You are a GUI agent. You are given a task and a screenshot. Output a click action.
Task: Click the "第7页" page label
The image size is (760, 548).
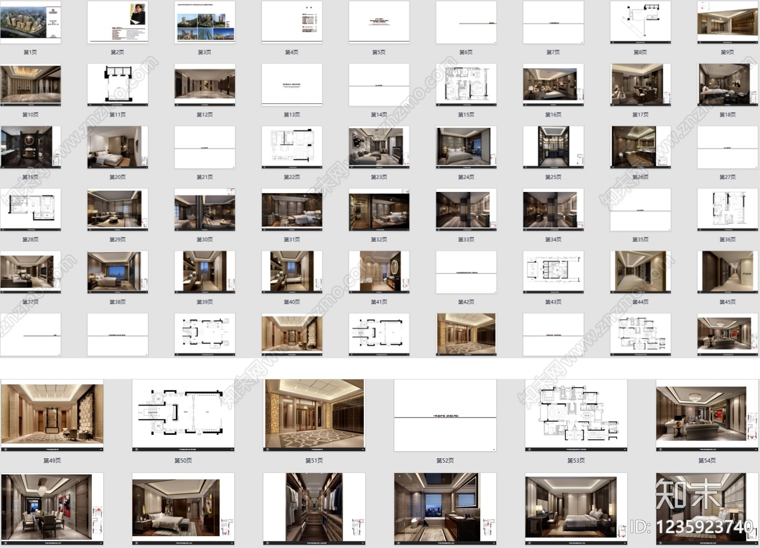pyautogui.click(x=553, y=52)
